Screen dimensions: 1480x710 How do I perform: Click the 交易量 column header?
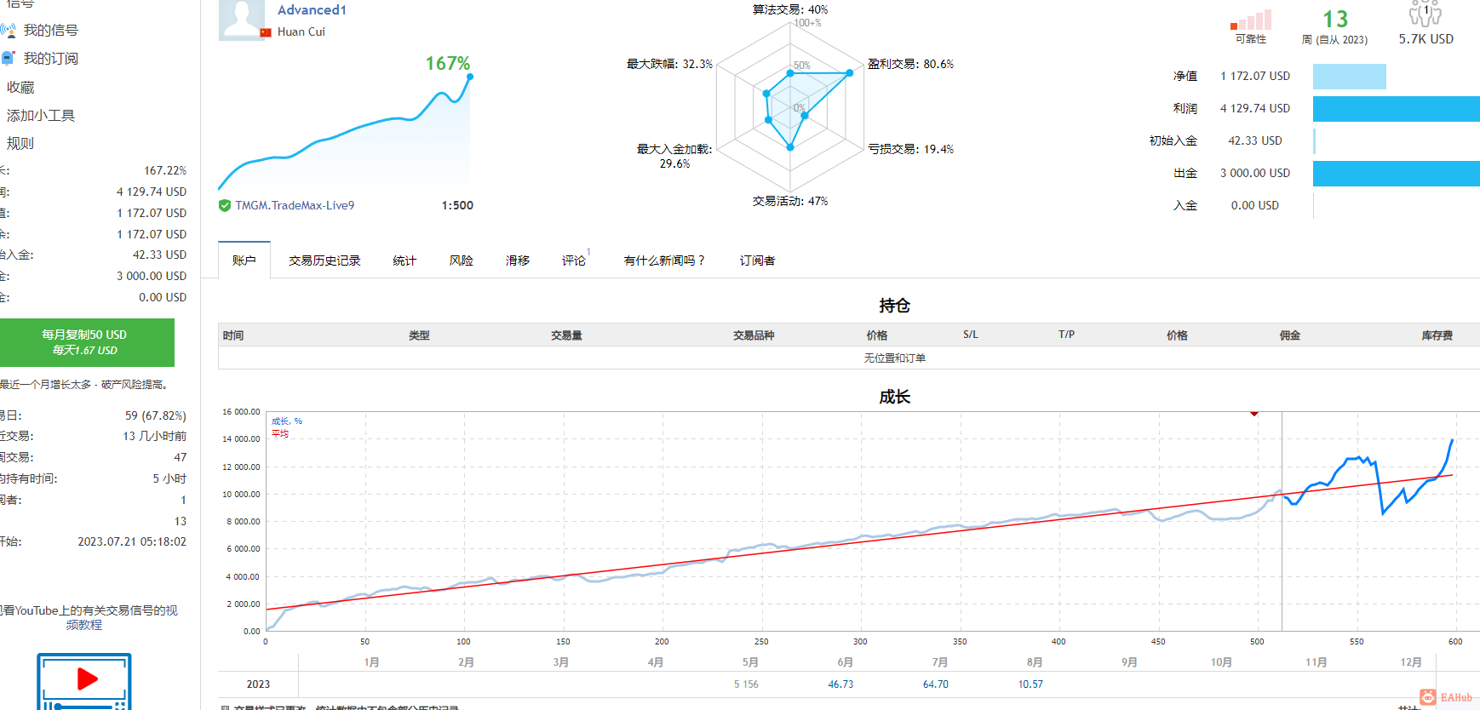[x=566, y=335]
